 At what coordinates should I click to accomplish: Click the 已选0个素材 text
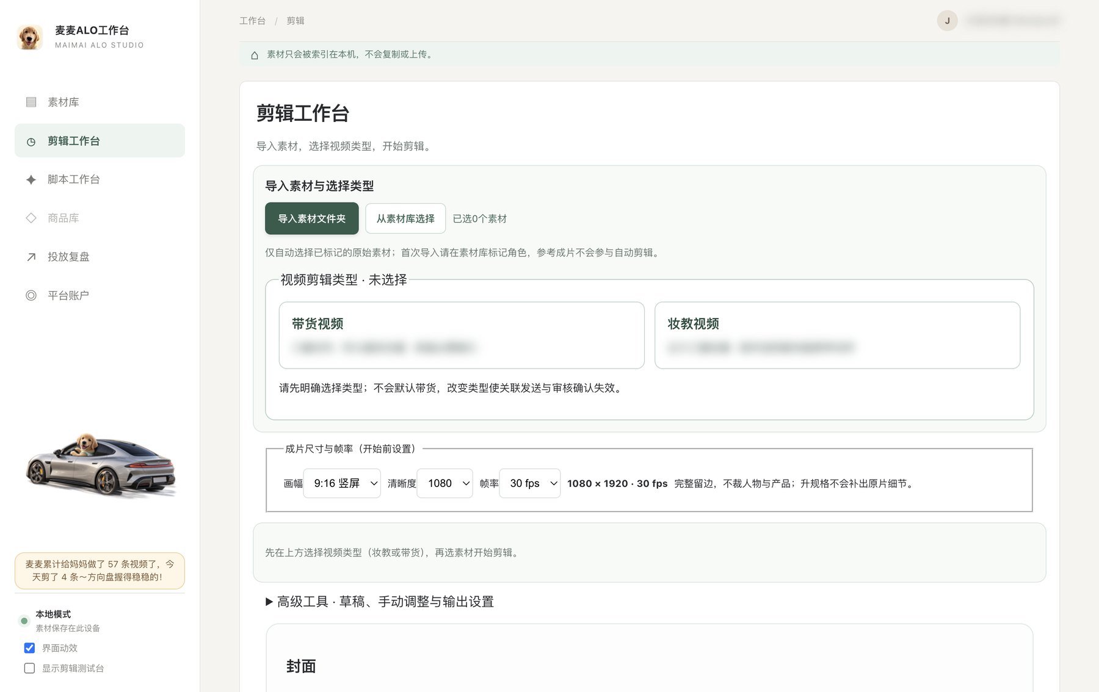tap(480, 218)
